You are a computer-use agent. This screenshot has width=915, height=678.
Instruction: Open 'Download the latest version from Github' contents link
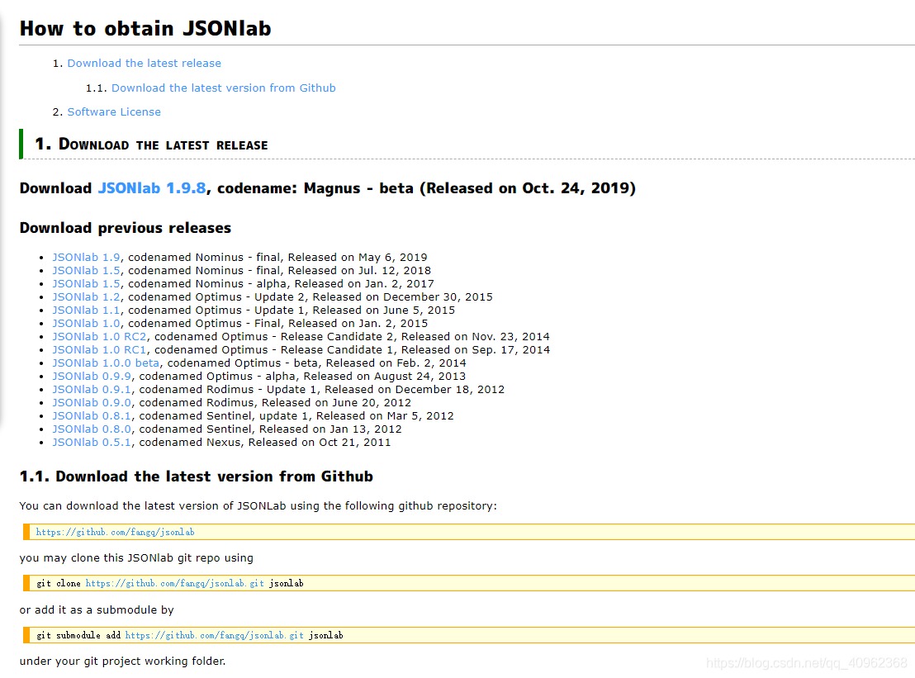click(224, 88)
